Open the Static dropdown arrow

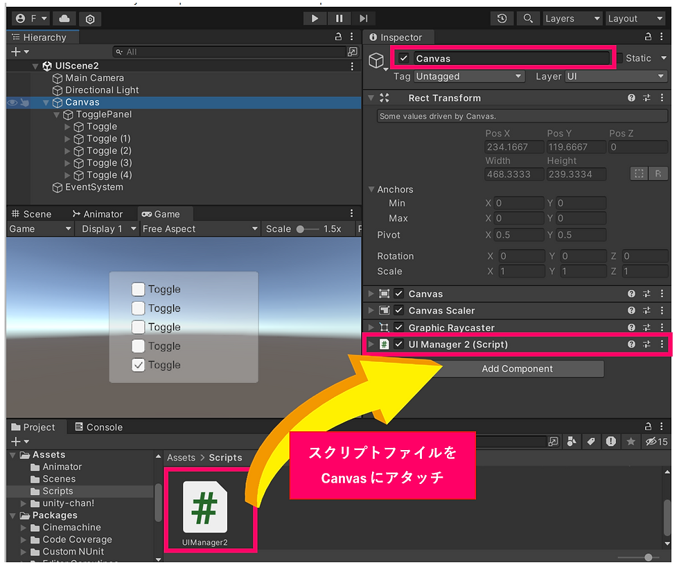point(664,58)
